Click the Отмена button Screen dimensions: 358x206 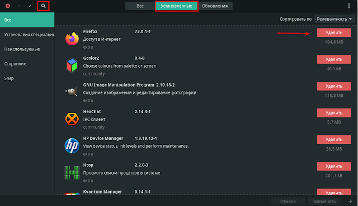(x=288, y=201)
